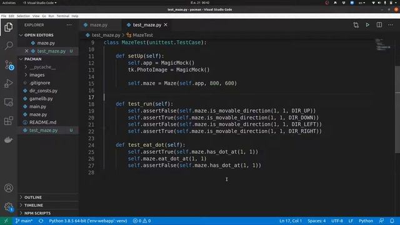
Task: Click the Open Changes compare icon
Action: pos(356,25)
